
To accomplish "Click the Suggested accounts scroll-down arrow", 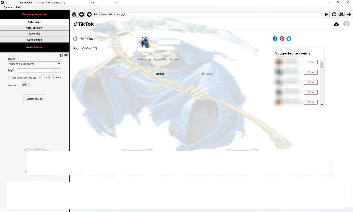I will pyautogui.click(x=322, y=105).
